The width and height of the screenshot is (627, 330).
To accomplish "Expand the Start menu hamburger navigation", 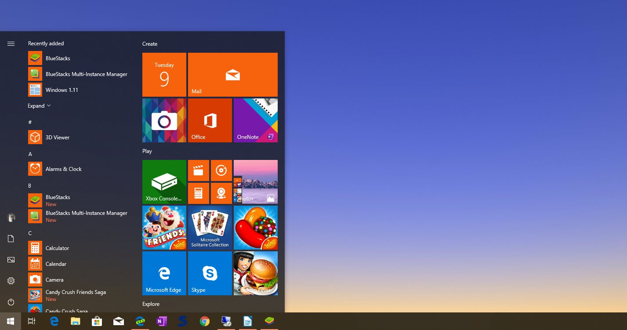I will point(11,44).
